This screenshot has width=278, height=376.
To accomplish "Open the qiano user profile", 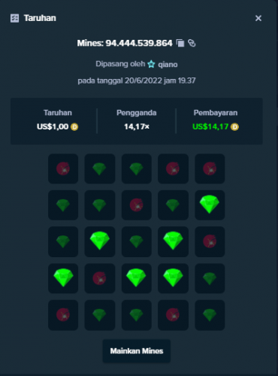I will tap(168, 65).
